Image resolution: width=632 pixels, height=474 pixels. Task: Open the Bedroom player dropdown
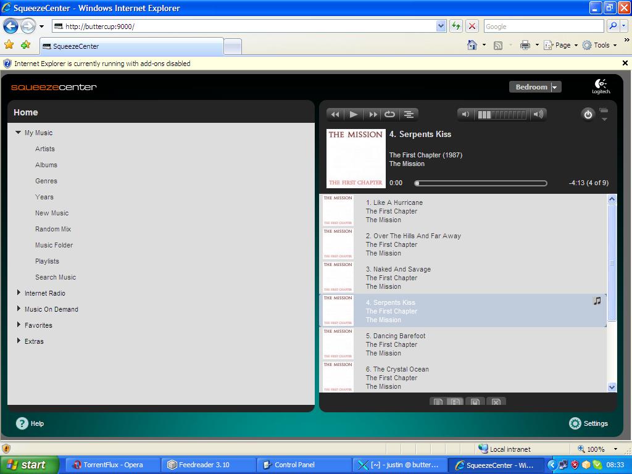click(535, 87)
